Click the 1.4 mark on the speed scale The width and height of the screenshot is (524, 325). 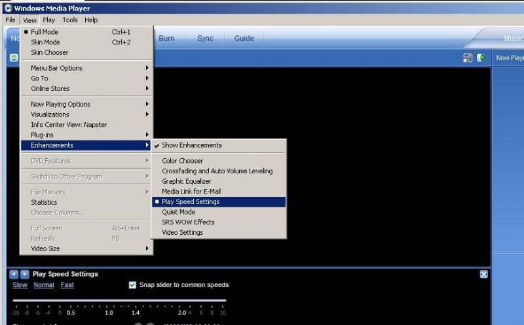pyautogui.click(x=136, y=313)
